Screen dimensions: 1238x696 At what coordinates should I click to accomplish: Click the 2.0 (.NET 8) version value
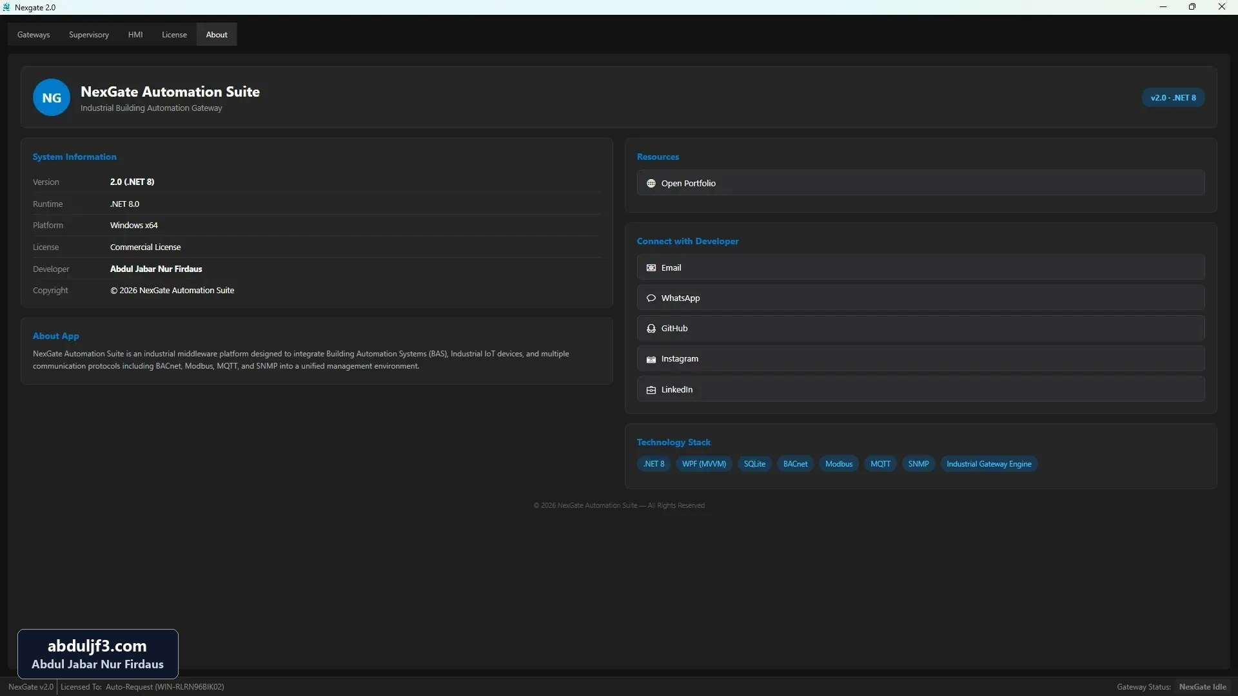(132, 182)
